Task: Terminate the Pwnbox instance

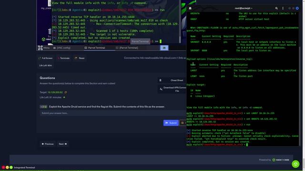Action: pyautogui.click(x=63, y=58)
